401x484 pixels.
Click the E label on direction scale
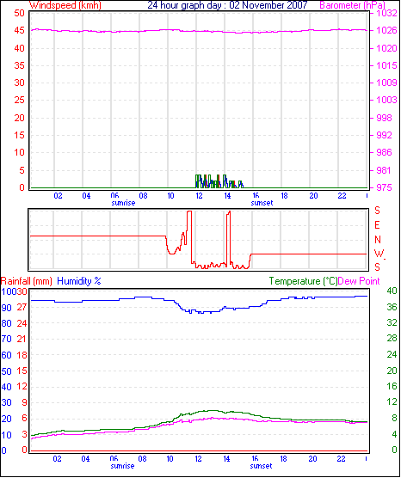(x=377, y=225)
